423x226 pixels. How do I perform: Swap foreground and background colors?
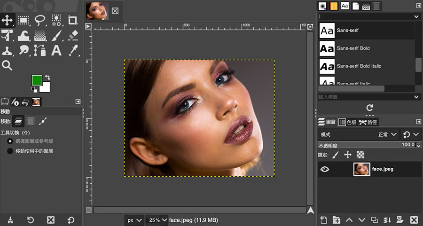[47, 78]
